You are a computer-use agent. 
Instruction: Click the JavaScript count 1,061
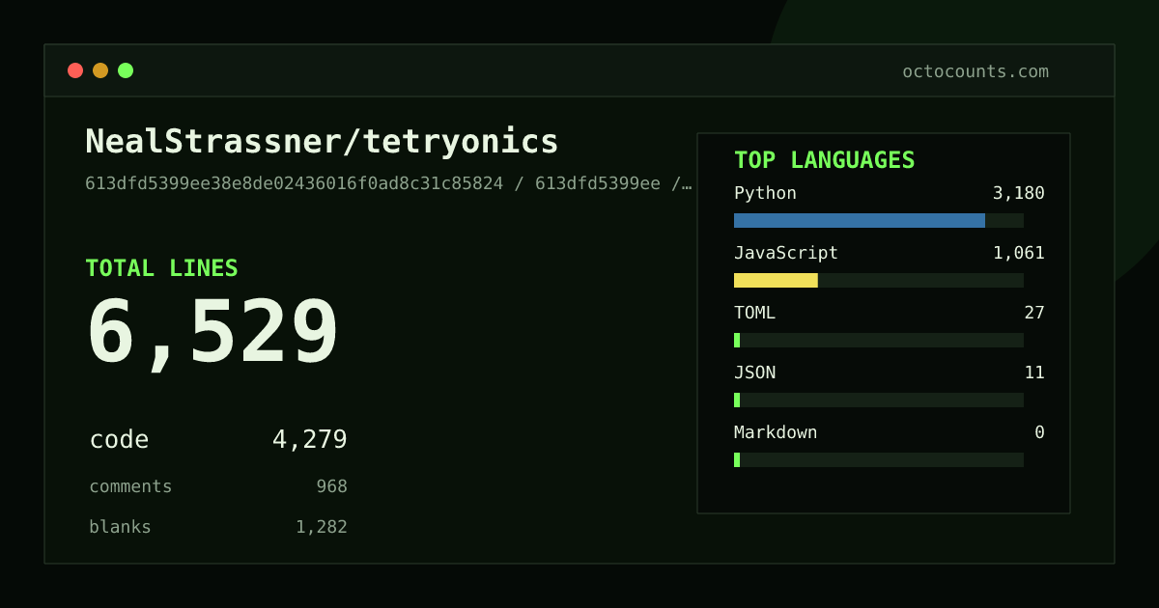click(1019, 253)
